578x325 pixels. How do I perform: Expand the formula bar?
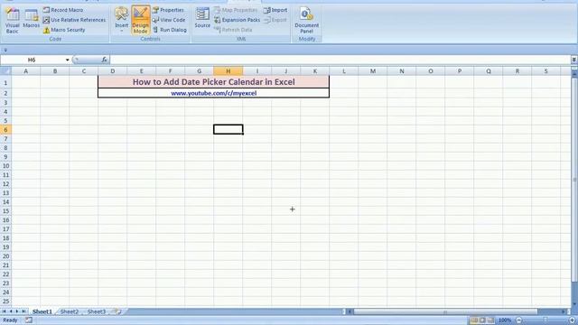(x=574, y=60)
